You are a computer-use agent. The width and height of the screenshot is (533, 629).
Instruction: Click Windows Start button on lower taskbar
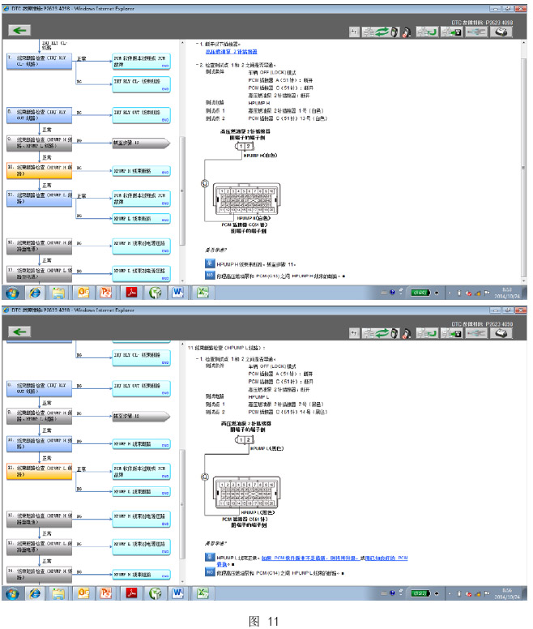13,593
